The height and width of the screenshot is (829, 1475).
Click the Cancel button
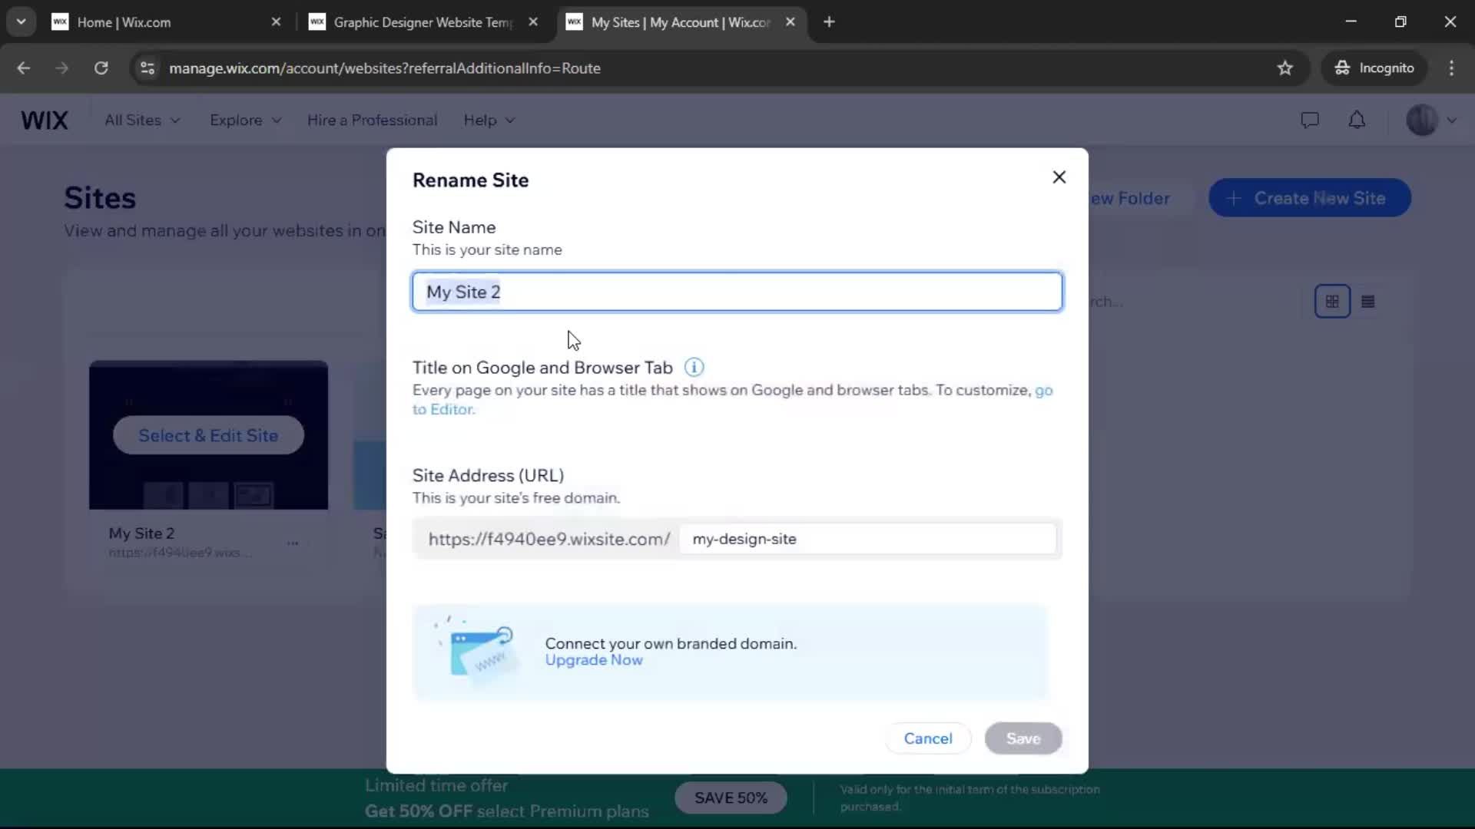(x=927, y=738)
